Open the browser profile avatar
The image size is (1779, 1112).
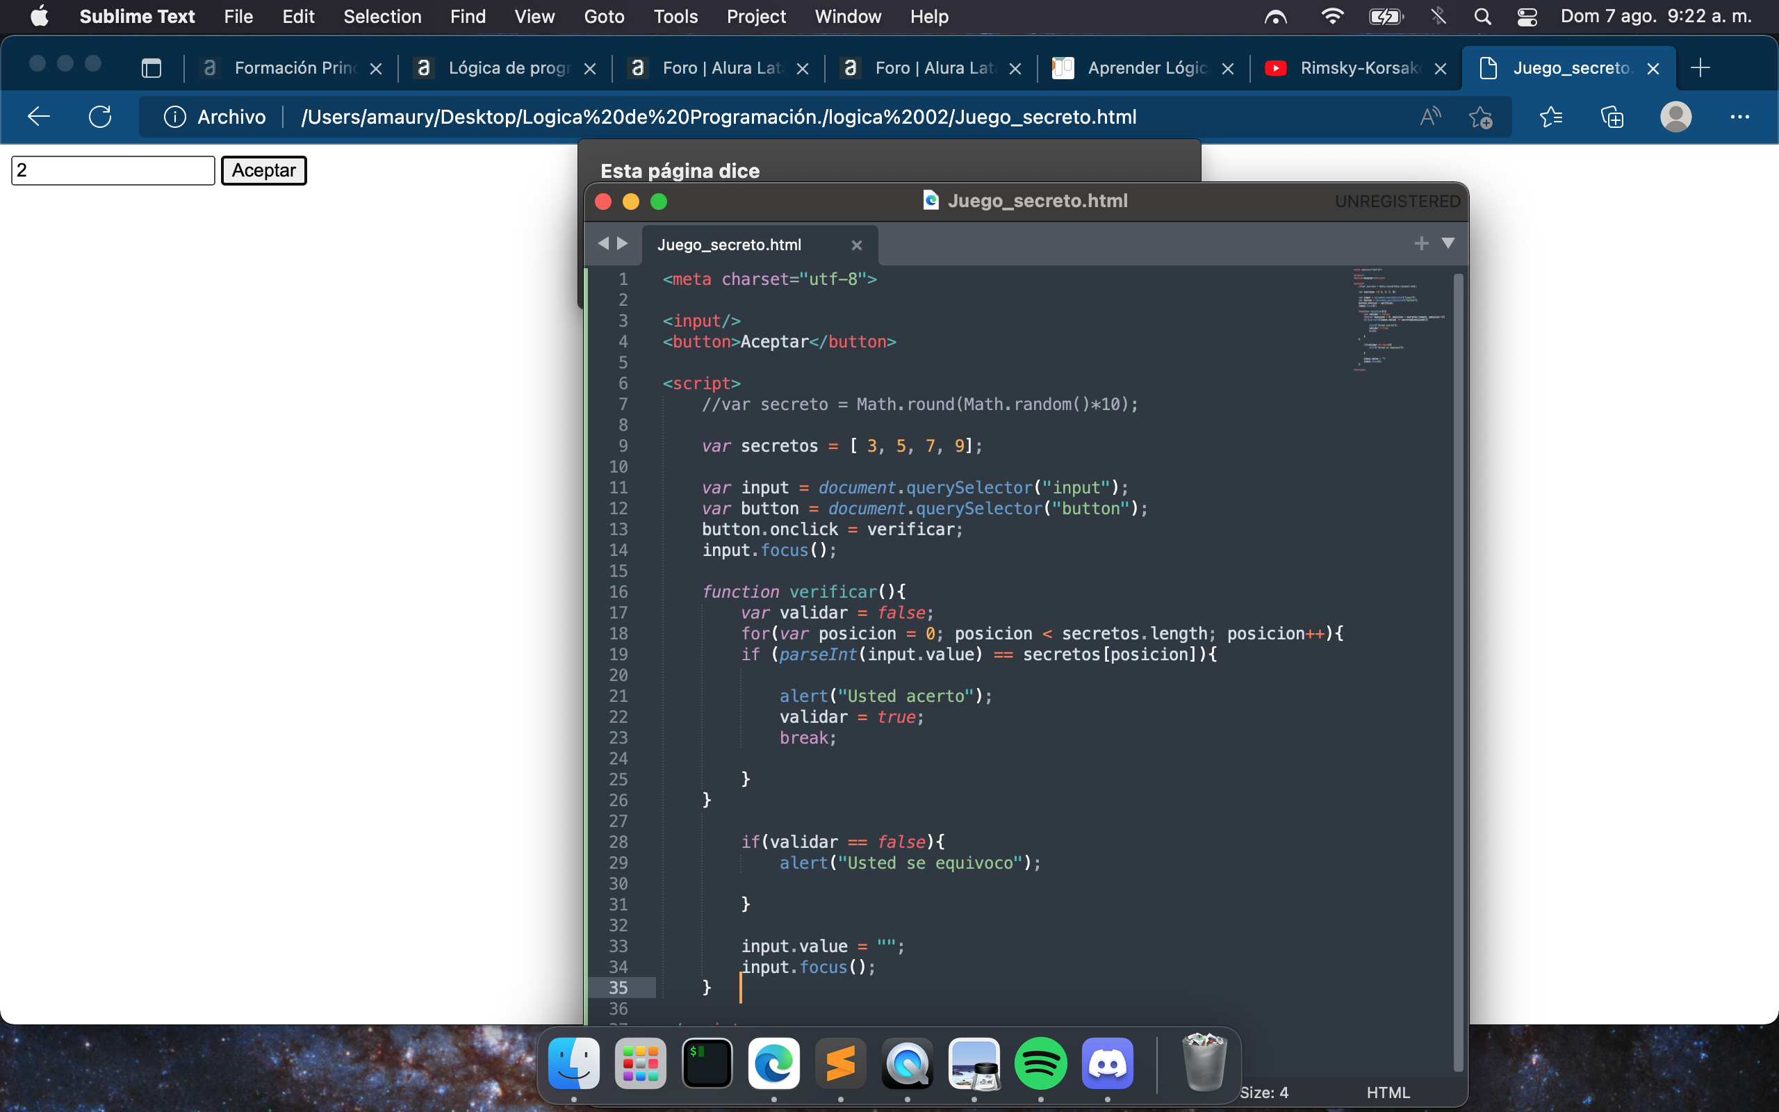pos(1675,116)
